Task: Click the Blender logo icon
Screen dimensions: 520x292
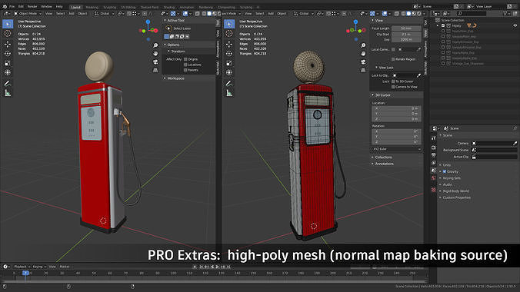Action: 5,6
